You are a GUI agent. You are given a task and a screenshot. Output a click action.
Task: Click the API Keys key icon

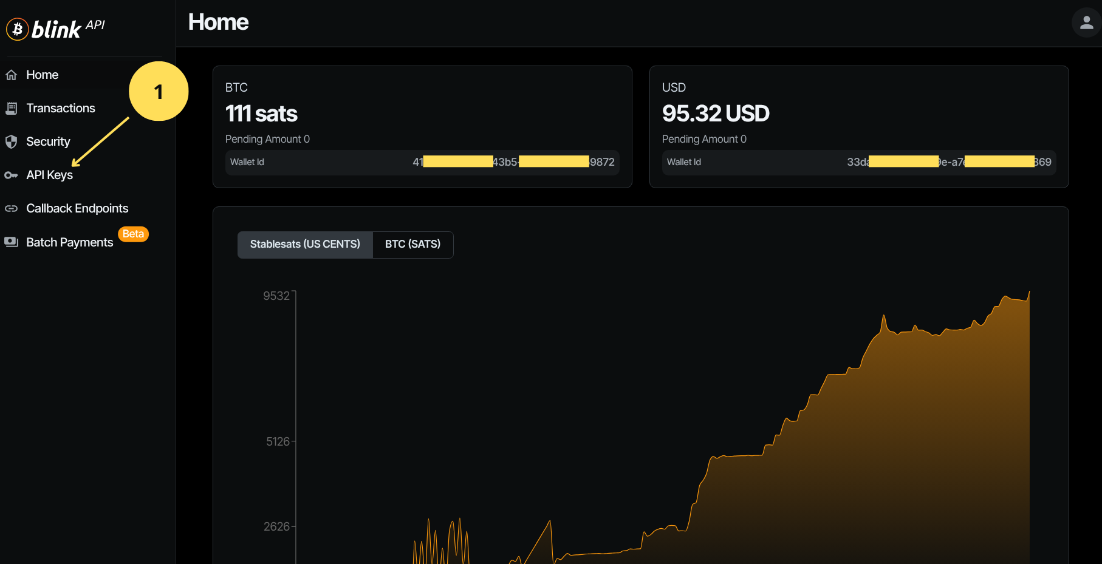[x=11, y=175]
